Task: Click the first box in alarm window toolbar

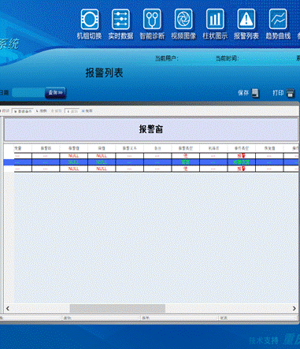Action: pyautogui.click(x=23, y=111)
